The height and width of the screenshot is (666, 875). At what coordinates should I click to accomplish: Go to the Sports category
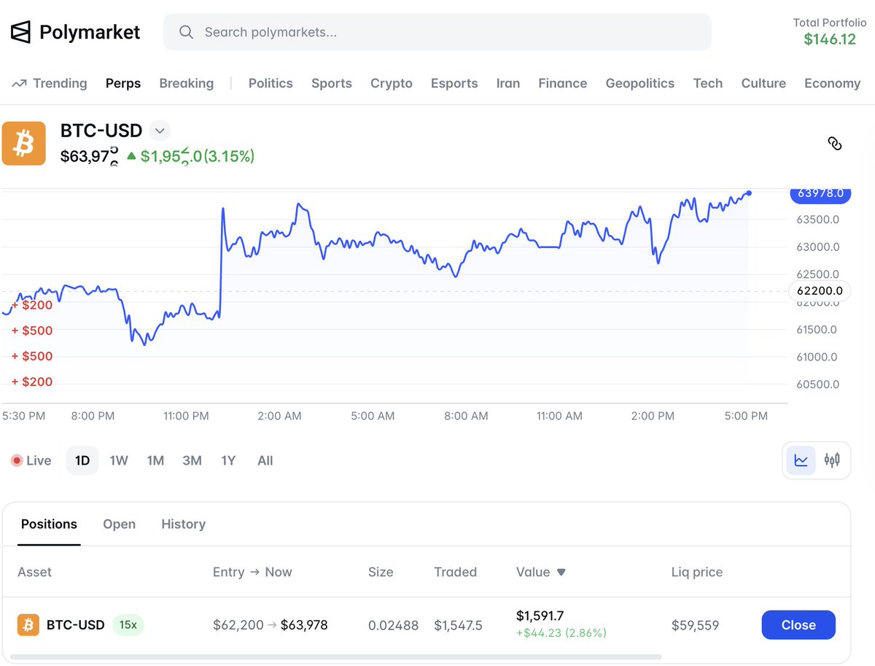pos(332,83)
